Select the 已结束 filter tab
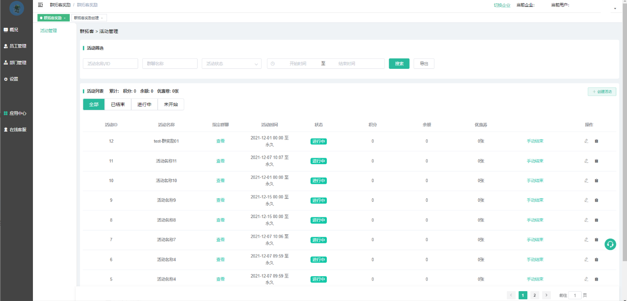Viewport: 627px width, 301px height. pos(118,104)
